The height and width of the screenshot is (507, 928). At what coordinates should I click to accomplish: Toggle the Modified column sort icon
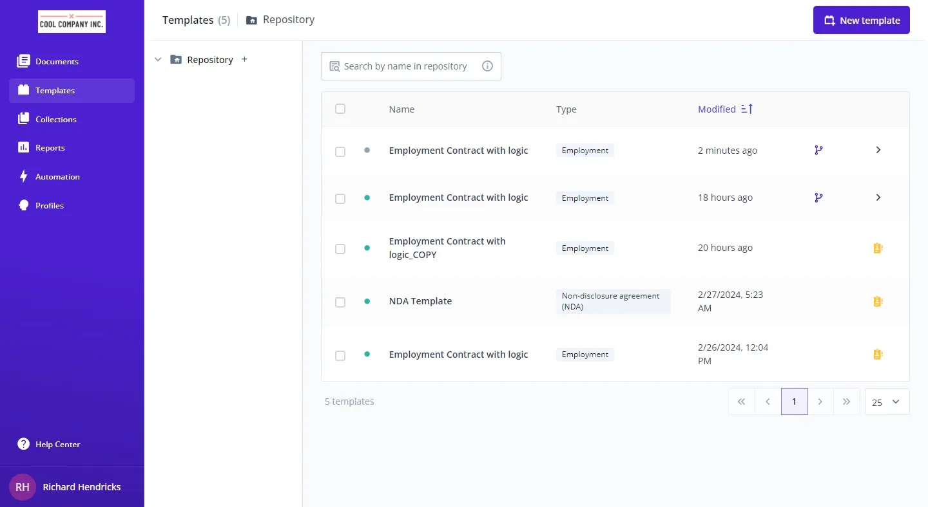point(747,109)
